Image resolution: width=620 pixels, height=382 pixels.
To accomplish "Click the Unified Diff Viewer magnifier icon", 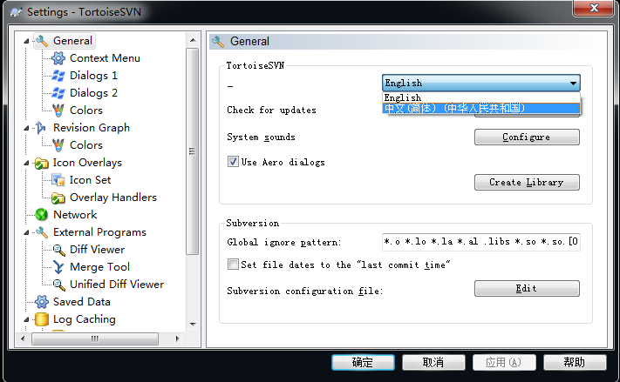I will [58, 285].
